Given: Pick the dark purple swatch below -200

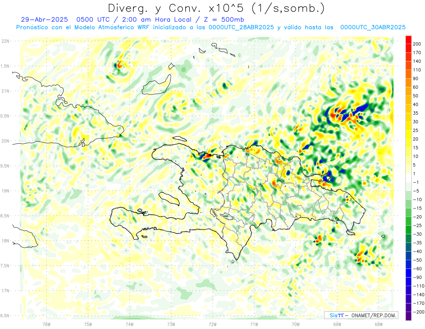Looking at the screenshot, I should (x=408, y=316).
